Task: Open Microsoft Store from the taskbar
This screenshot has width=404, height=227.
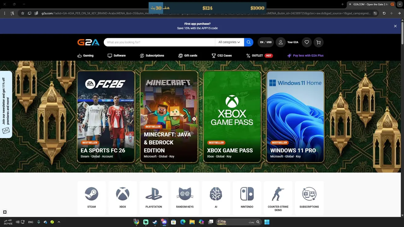Action: (x=173, y=222)
